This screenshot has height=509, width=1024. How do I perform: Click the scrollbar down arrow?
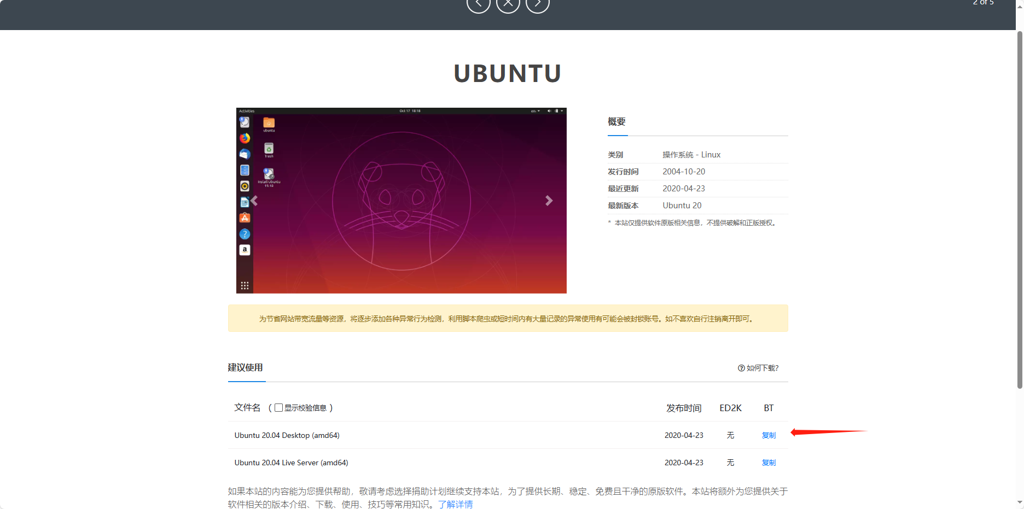[1020, 502]
